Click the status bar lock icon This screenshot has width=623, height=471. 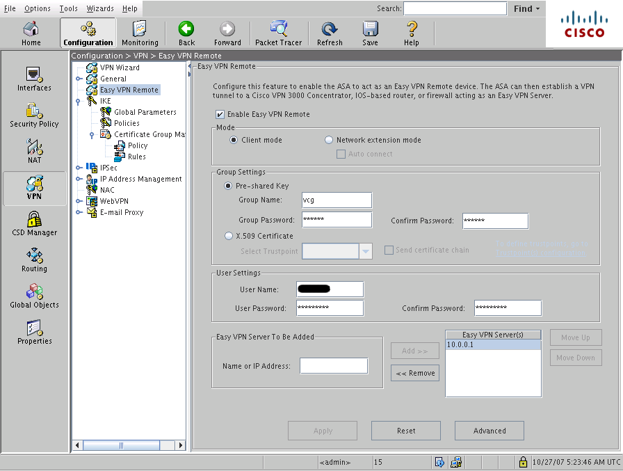click(x=523, y=462)
